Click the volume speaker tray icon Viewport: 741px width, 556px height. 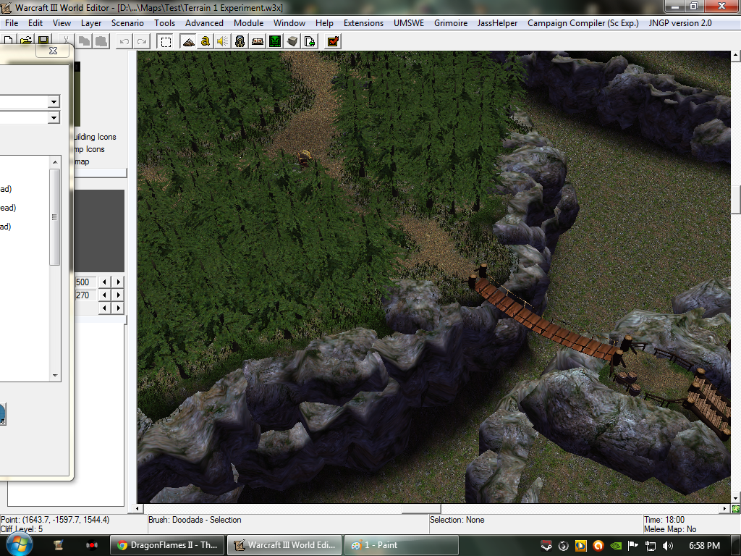pos(668,546)
